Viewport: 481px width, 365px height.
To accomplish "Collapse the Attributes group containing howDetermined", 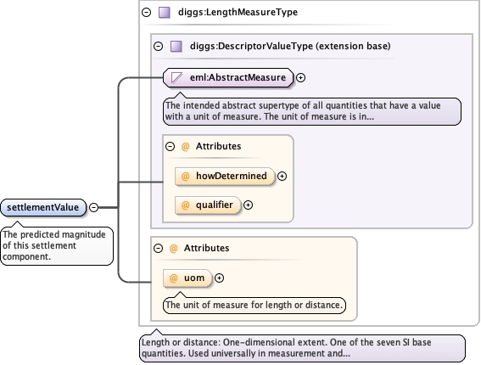I will coord(171,147).
